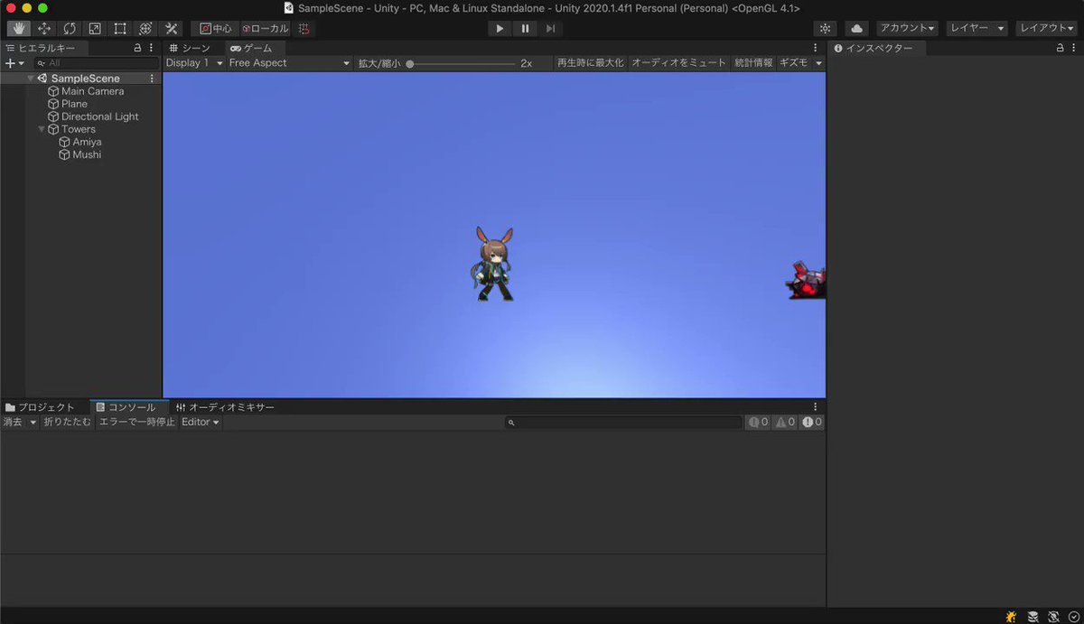This screenshot has width=1084, height=624.
Task: Adjust the 拡大/縮小 zoom slider
Action: [x=461, y=63]
